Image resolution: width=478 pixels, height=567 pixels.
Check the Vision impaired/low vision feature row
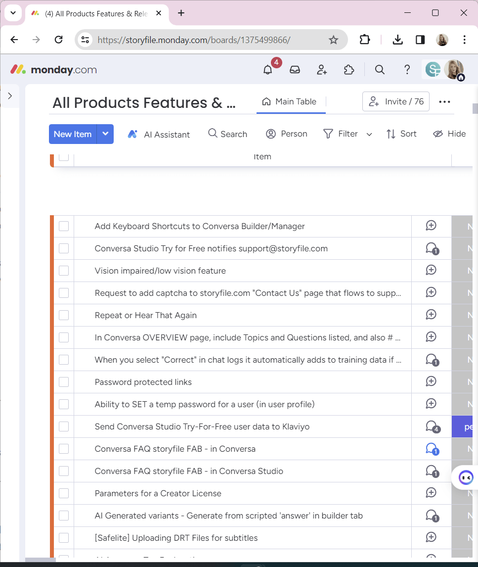tap(64, 271)
